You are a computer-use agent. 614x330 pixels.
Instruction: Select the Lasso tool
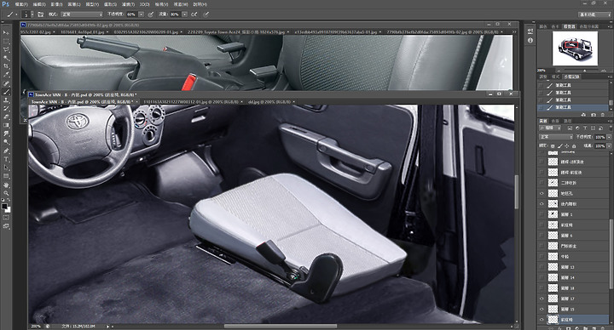coord(6,49)
